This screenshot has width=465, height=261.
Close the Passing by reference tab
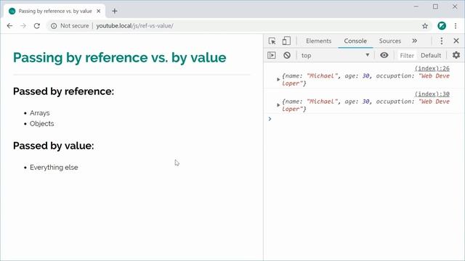tap(99, 12)
